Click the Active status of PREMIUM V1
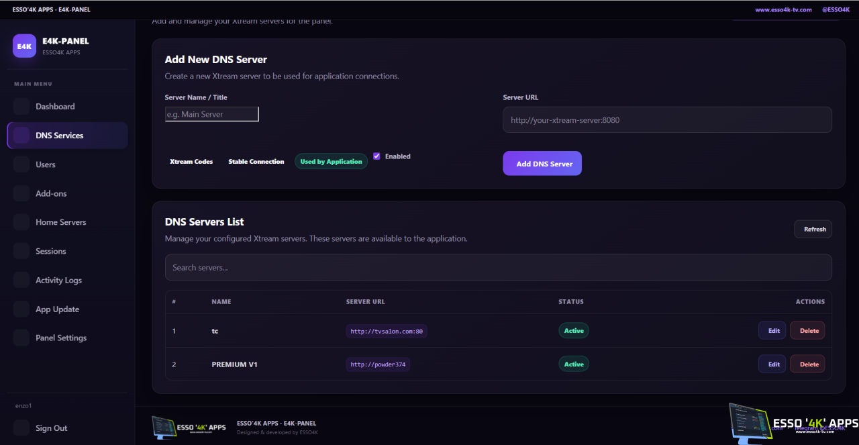The image size is (859, 445). tap(574, 364)
